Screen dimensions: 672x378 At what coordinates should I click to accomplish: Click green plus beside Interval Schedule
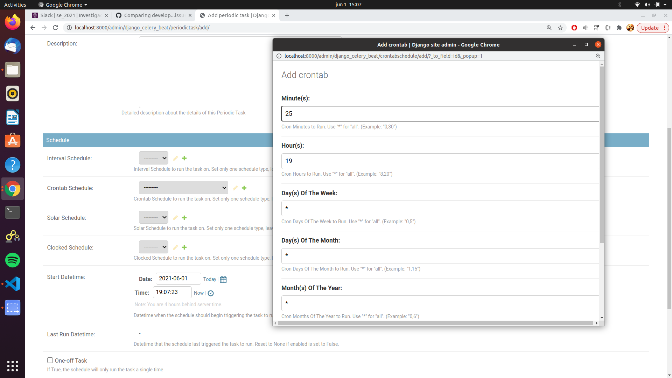(x=184, y=158)
